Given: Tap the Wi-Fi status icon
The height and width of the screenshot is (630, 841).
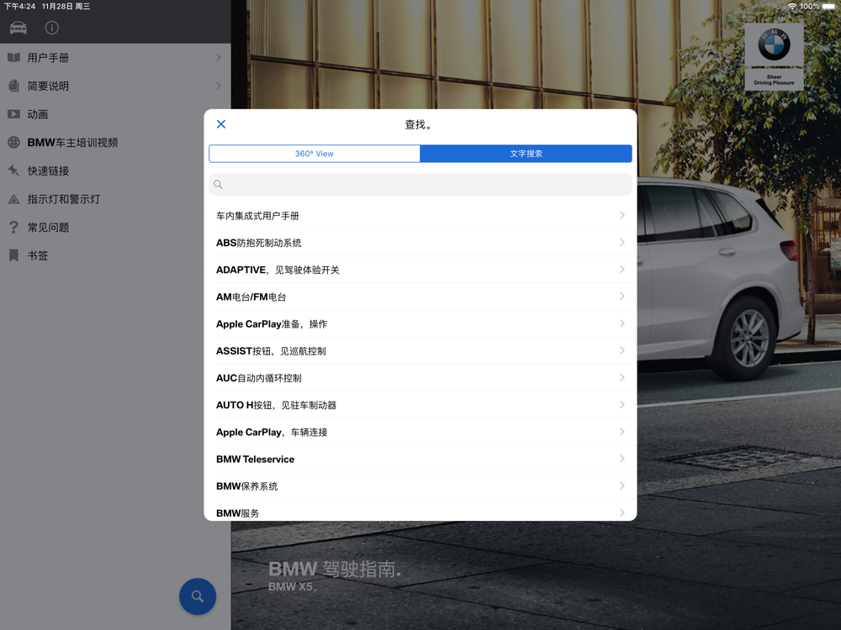Looking at the screenshot, I should (792, 7).
